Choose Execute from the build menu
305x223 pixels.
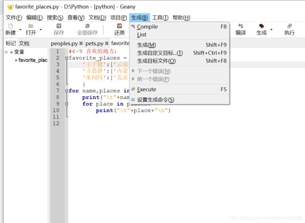coord(179,89)
